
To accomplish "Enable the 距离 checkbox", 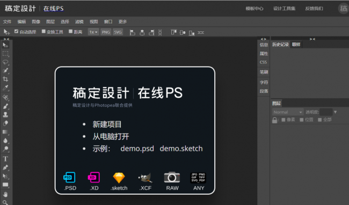I will coord(70,31).
